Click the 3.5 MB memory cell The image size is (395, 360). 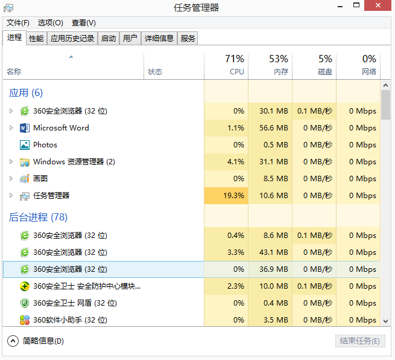click(270, 320)
